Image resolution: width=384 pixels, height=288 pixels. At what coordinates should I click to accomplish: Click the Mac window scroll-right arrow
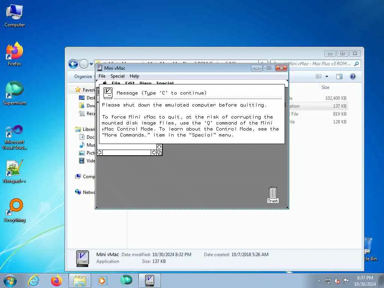point(154,153)
